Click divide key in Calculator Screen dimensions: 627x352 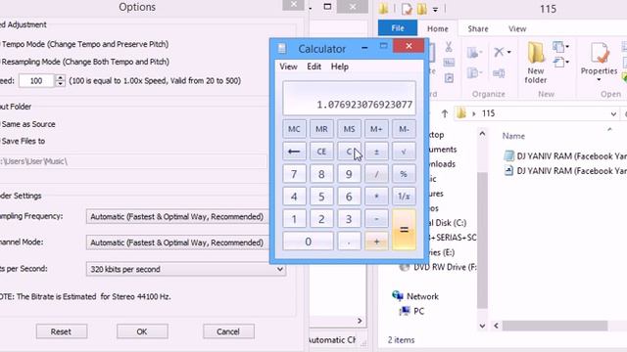pos(376,174)
